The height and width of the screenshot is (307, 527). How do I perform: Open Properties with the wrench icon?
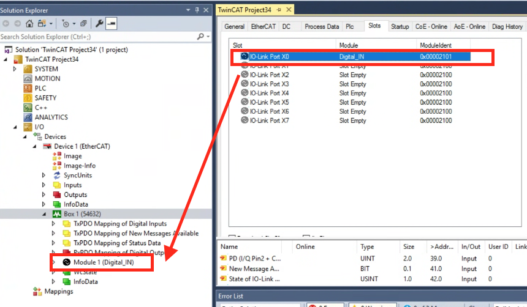(x=99, y=23)
